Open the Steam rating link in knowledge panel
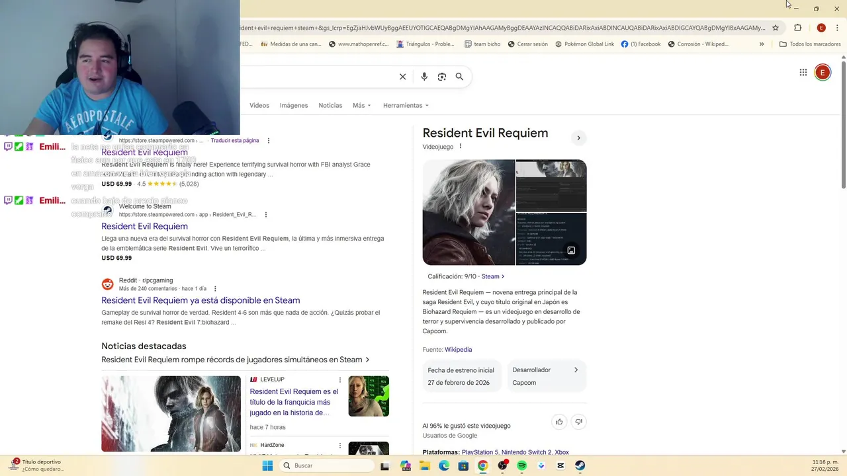 coord(492,277)
